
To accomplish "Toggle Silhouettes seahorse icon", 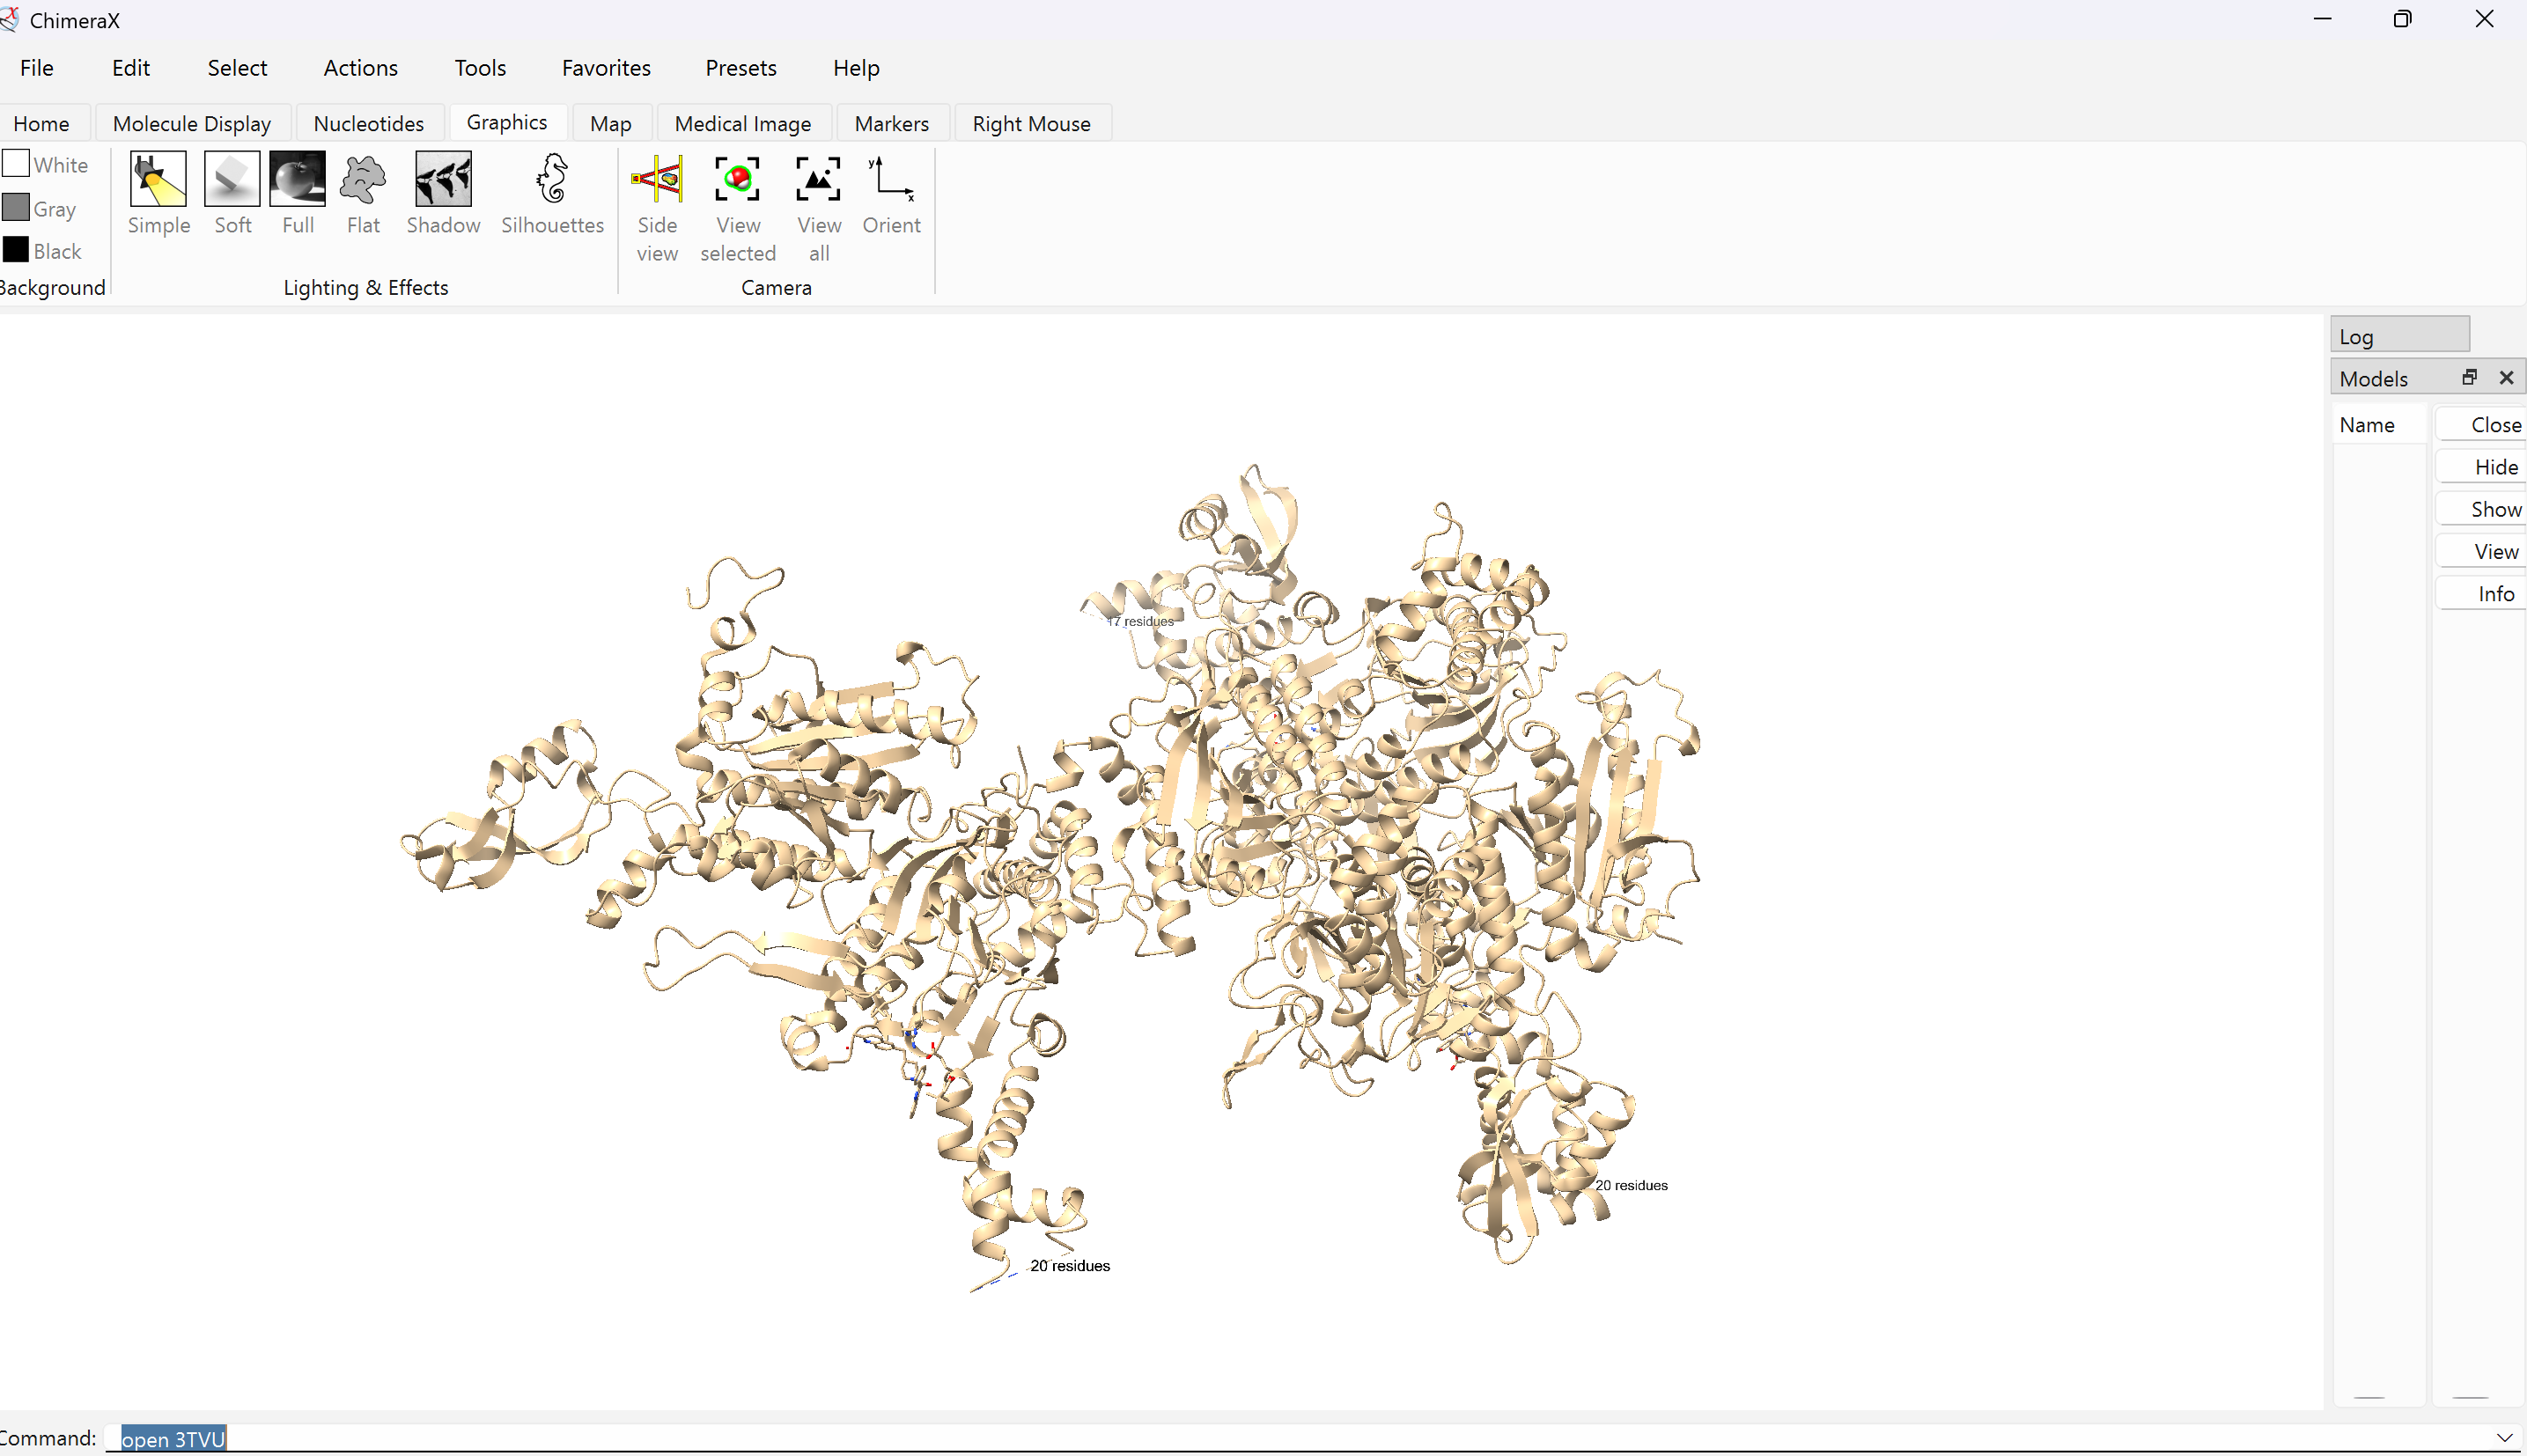I will (x=552, y=180).
